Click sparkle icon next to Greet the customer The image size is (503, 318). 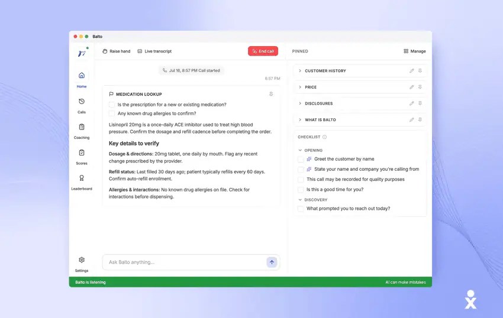point(309,159)
